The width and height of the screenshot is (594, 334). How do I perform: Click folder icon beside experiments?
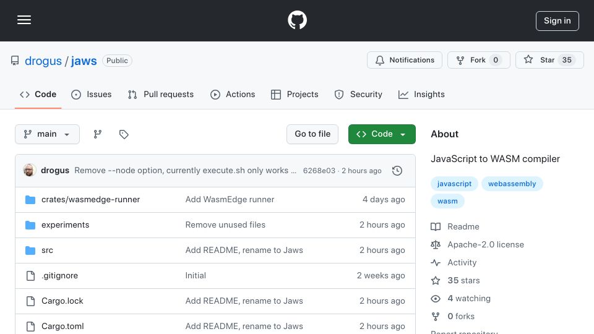(x=30, y=225)
